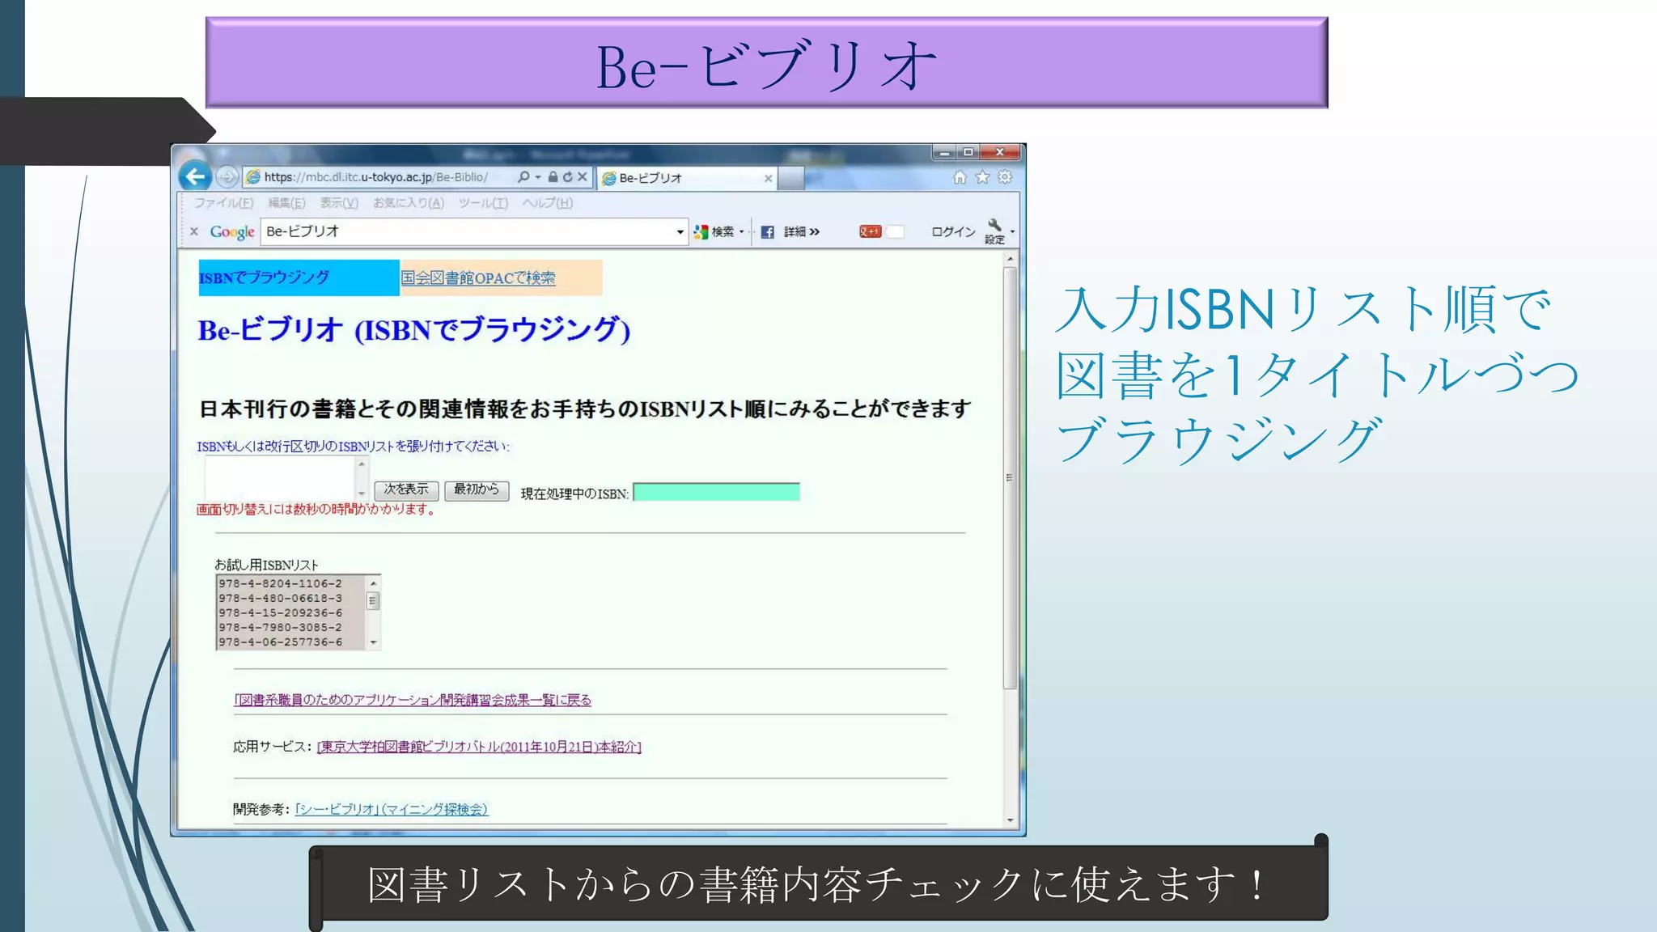Viewport: 1657px width, 932px height.
Task: Click the sample ISBN list scrollbar thumb
Action: pyautogui.click(x=373, y=600)
